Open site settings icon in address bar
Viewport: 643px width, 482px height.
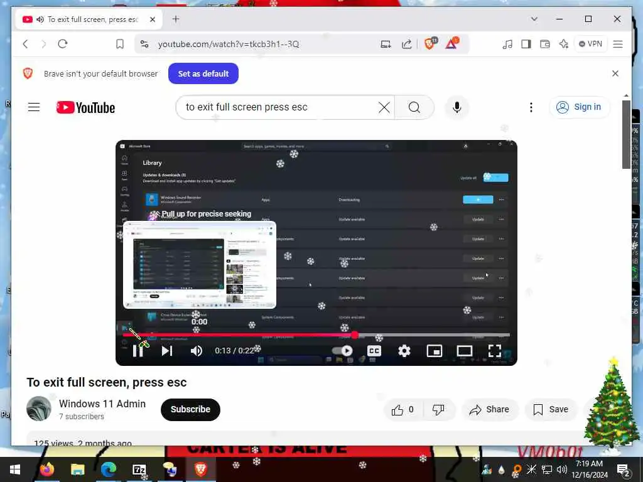144,44
